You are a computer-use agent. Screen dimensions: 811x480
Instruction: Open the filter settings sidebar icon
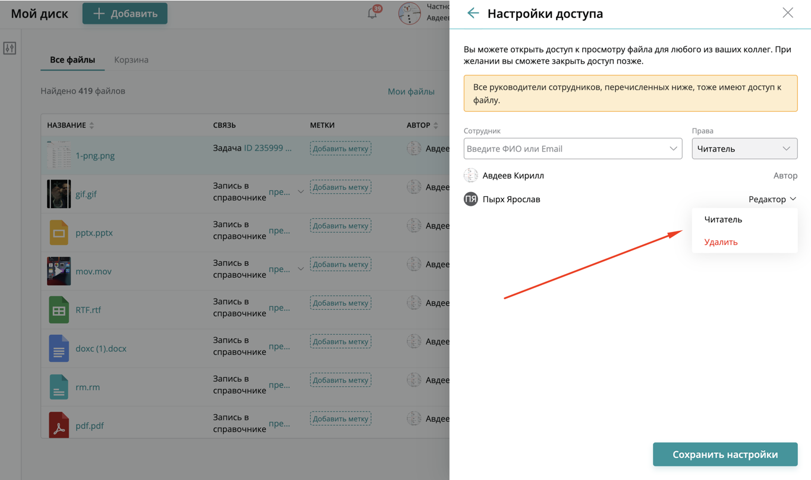coord(10,48)
